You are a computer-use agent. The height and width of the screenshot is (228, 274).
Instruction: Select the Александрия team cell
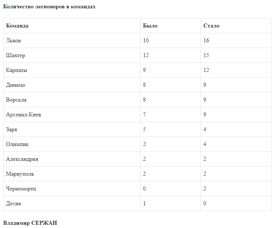[x=22, y=159]
